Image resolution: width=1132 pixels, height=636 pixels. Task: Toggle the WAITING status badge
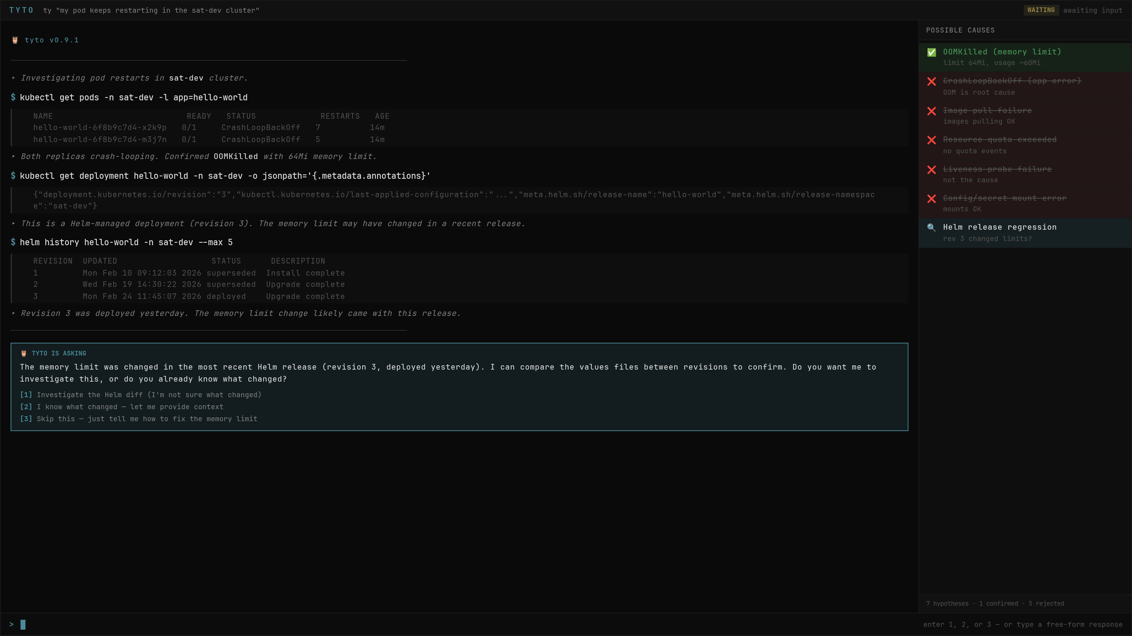coord(1041,10)
